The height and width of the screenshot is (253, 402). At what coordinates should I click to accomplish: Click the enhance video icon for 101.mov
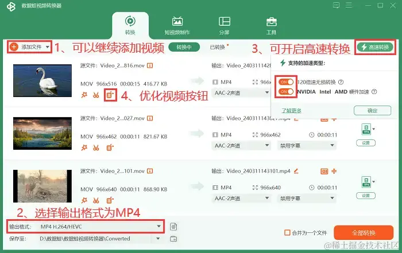tap(110, 200)
